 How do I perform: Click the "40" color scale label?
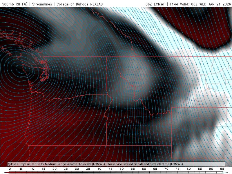tap(99, 169)
